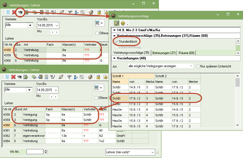
Task: Click A-Z sort icon in upper Vertretungen toolbar
Action: tap(77, 12)
